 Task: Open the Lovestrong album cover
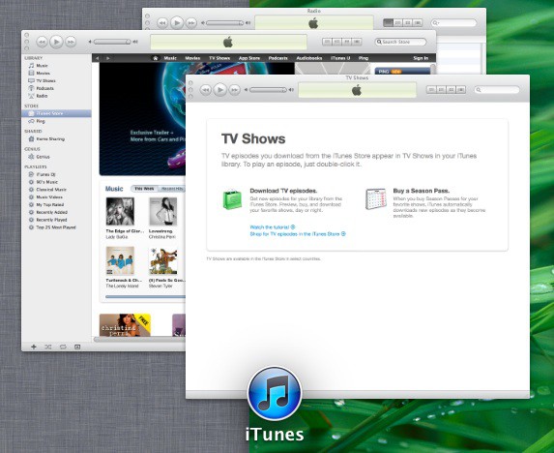tap(163, 211)
